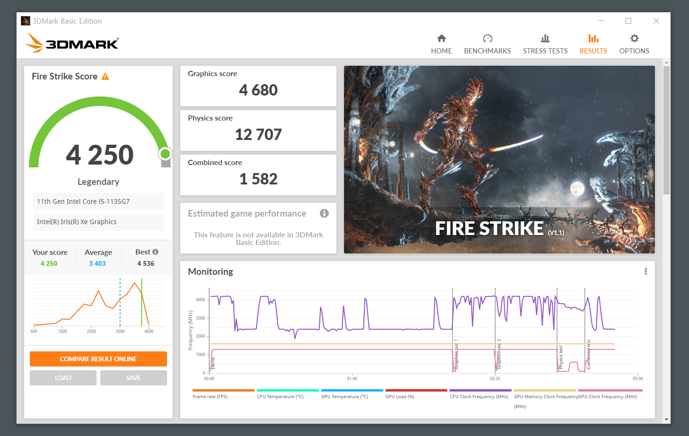Click the Fire Strike preview image
Viewport: 689px width, 436px height.
point(499,159)
